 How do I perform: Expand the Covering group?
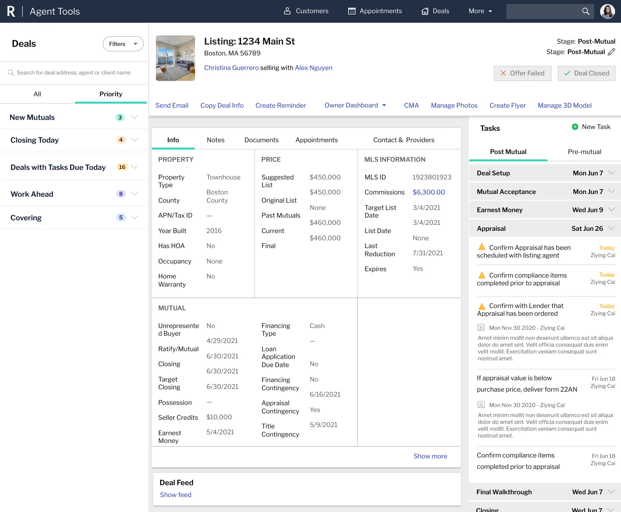74,218
